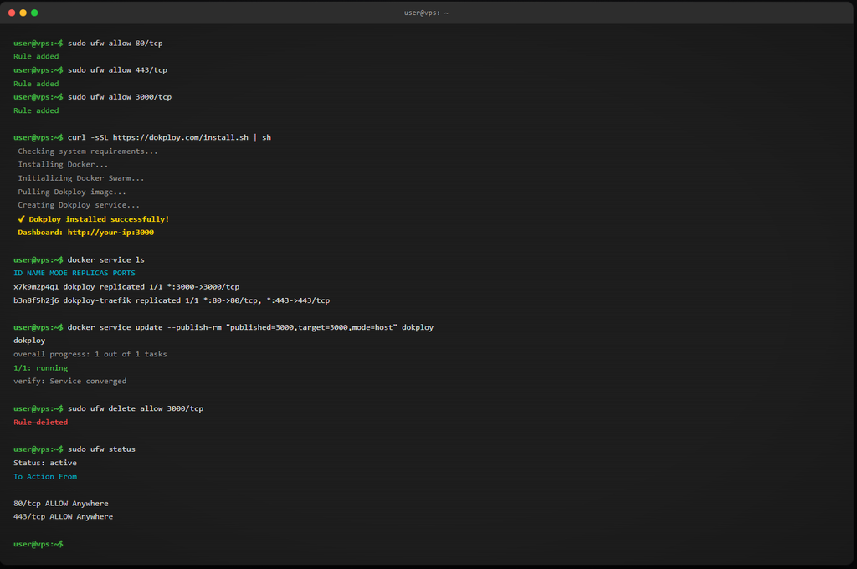
Task: Click the 'Initializing Docker Swarm...' line
Action: coord(81,177)
